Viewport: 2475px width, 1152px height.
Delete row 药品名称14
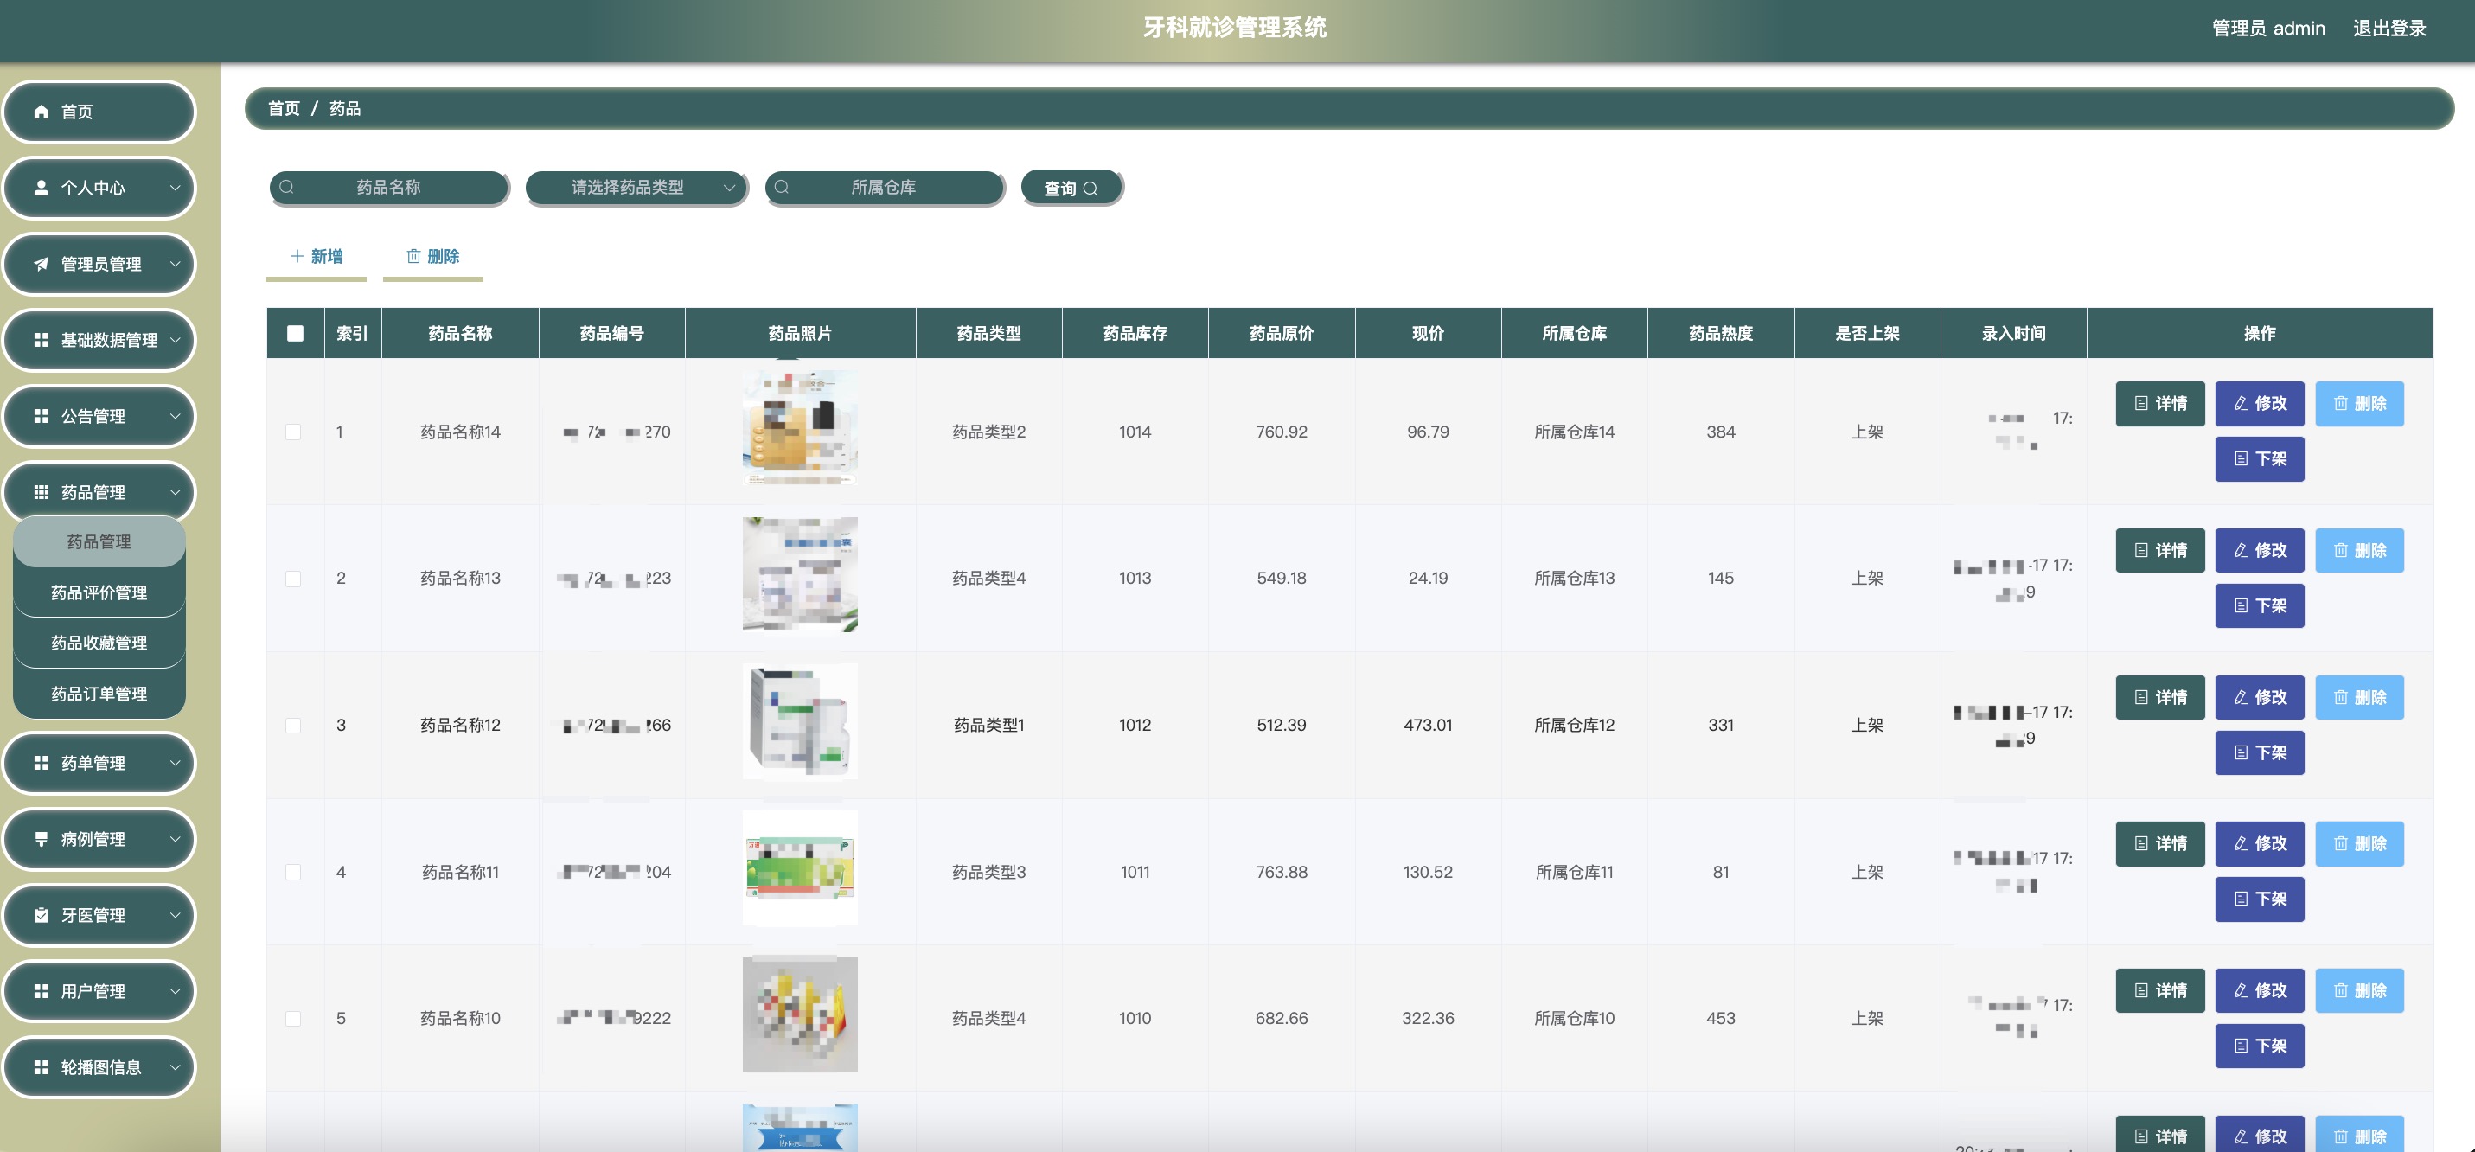2360,404
